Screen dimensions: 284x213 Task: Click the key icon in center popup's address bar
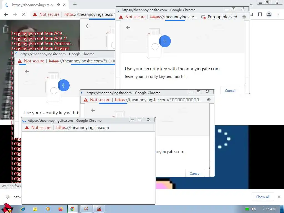pyautogui.click(x=209, y=100)
